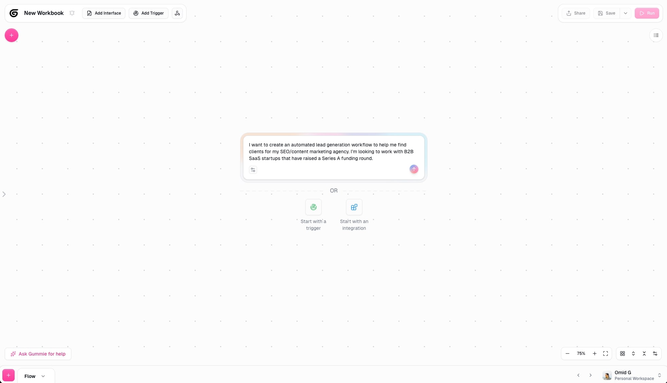Zoom in using the plus control at 75%

point(595,354)
